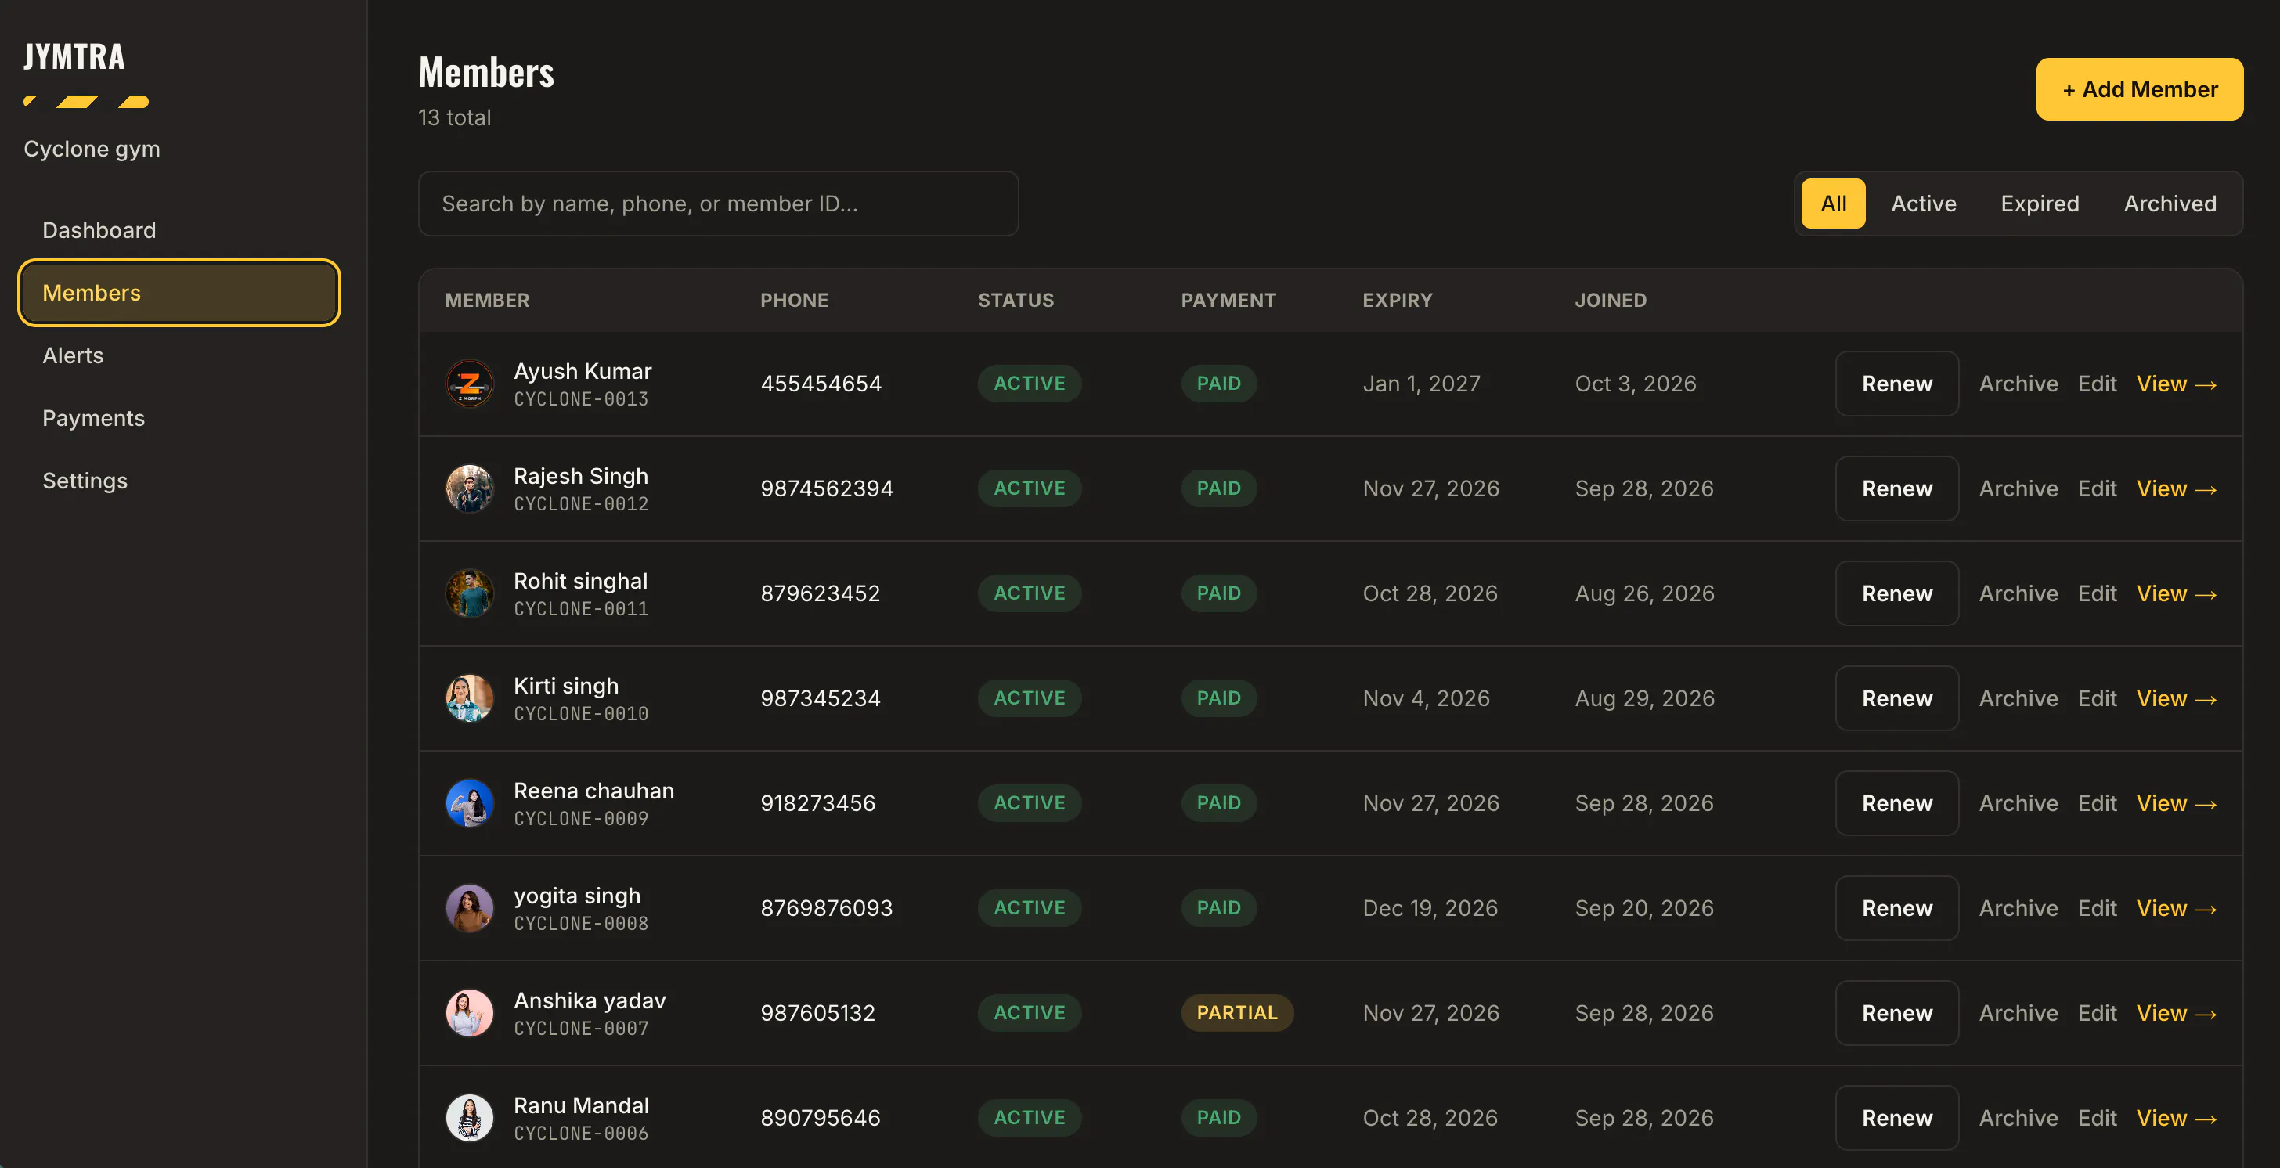The image size is (2280, 1168).
Task: Click the JYMTRA logo
Action: click(x=74, y=56)
